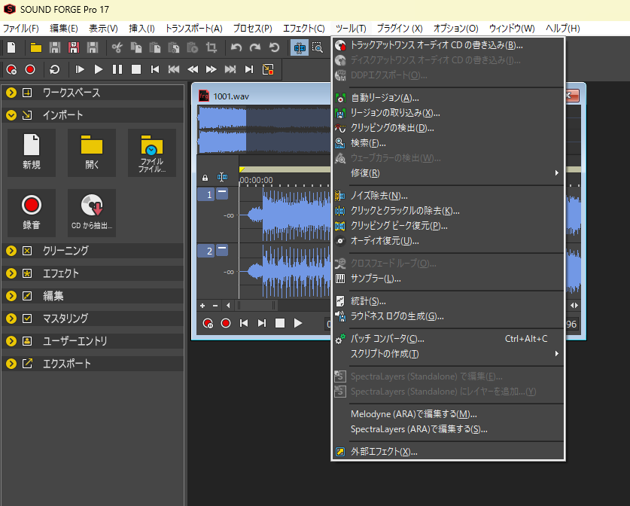Open the 修復(R) submenu
Viewport: 630px width, 506px height.
(x=448, y=173)
